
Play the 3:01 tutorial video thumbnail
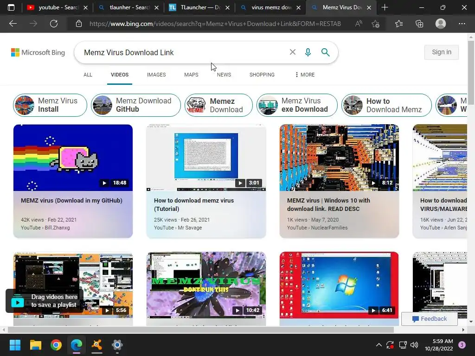206,158
